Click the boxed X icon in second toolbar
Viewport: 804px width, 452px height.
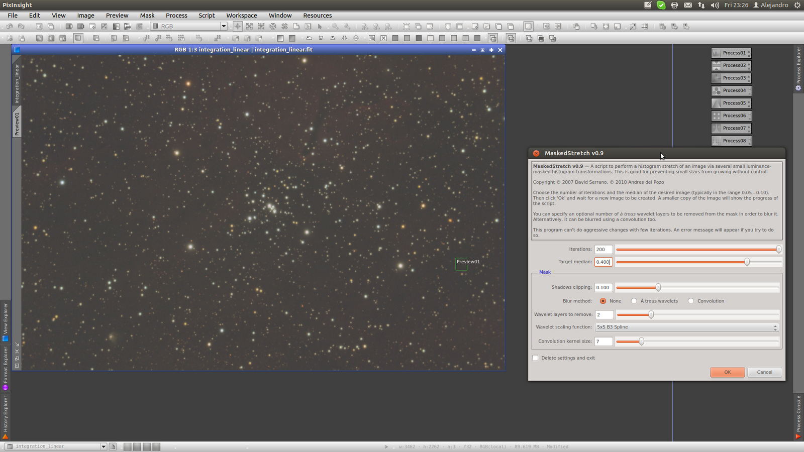point(383,38)
